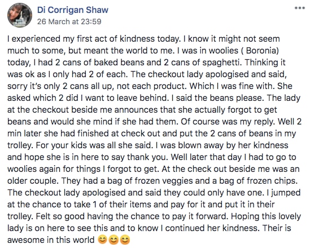Viewport: 310px width, 248px height.
Task: Click the word Boronia in the post
Action: [261, 51]
